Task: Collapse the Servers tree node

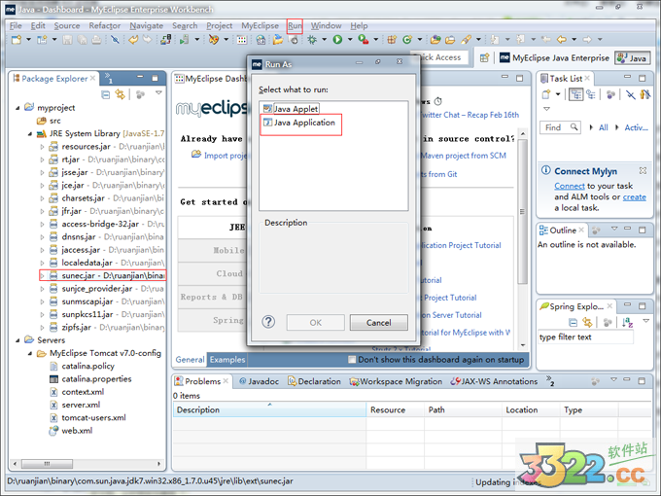Action: coord(17,340)
